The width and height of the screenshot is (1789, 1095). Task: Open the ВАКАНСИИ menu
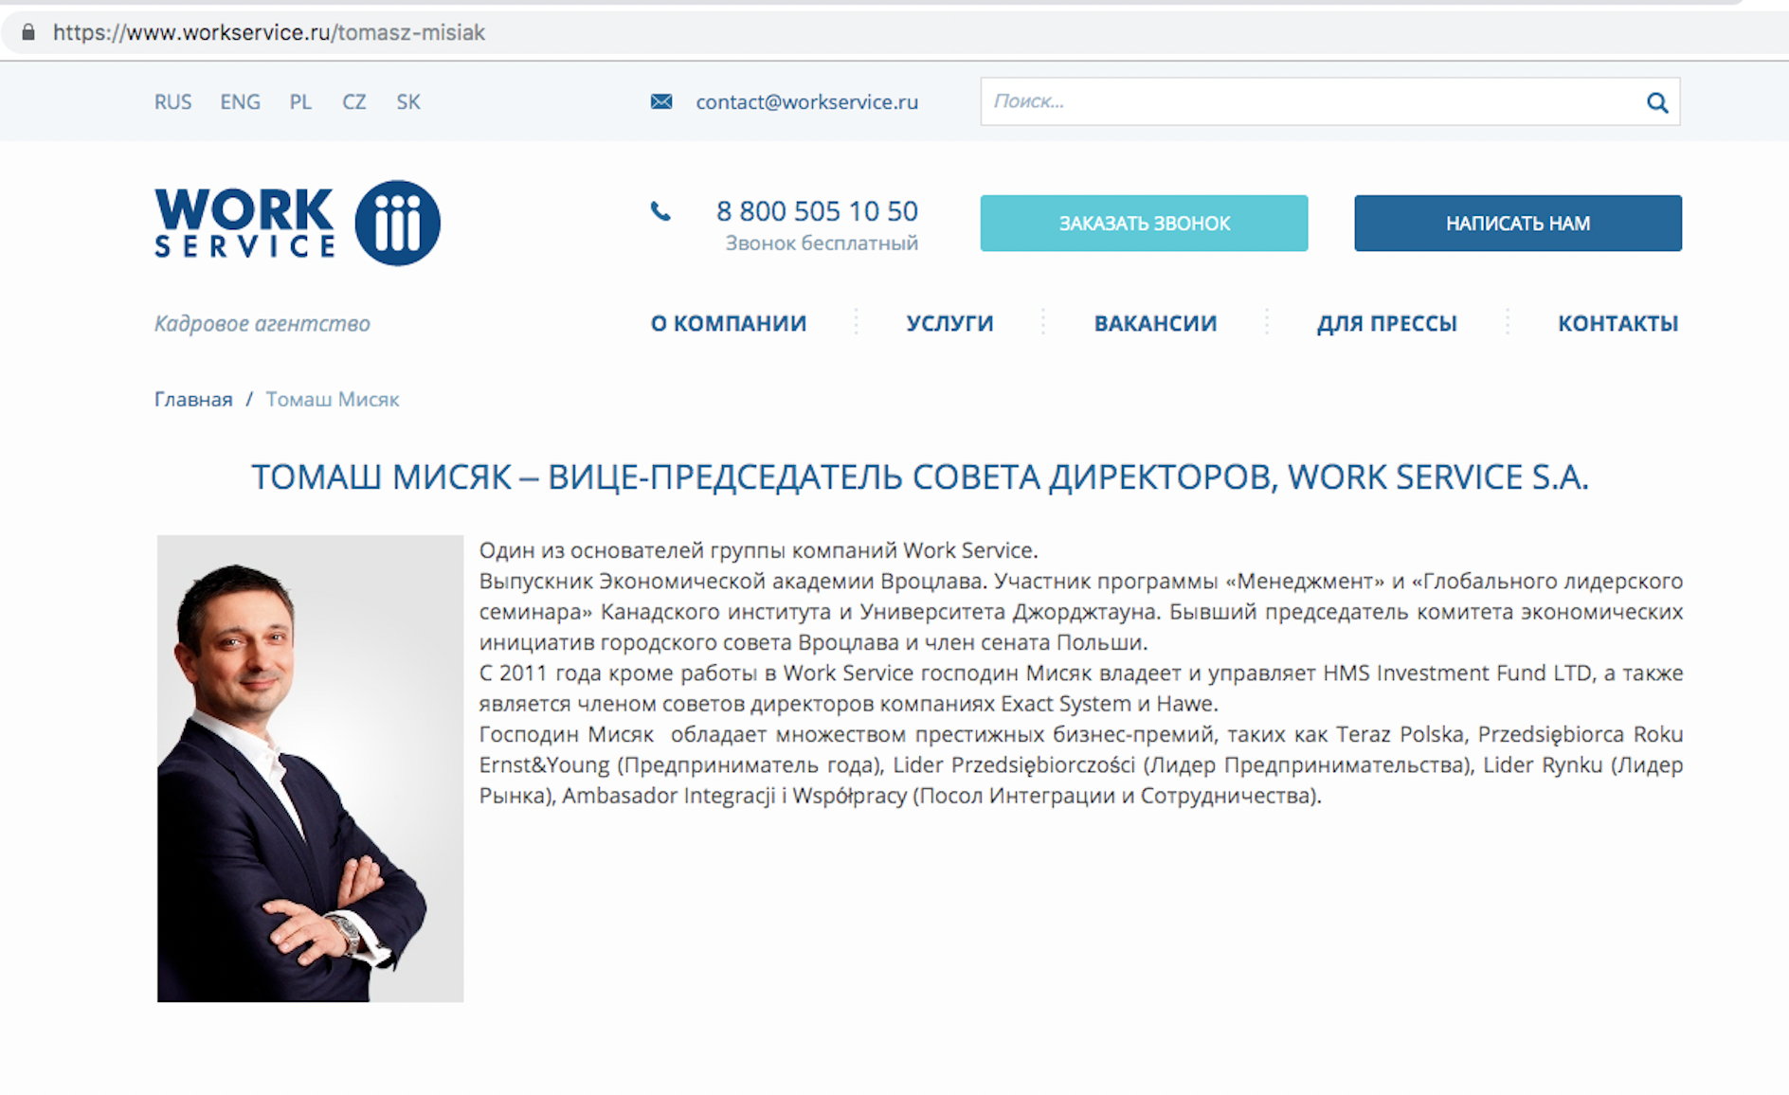click(x=1155, y=323)
